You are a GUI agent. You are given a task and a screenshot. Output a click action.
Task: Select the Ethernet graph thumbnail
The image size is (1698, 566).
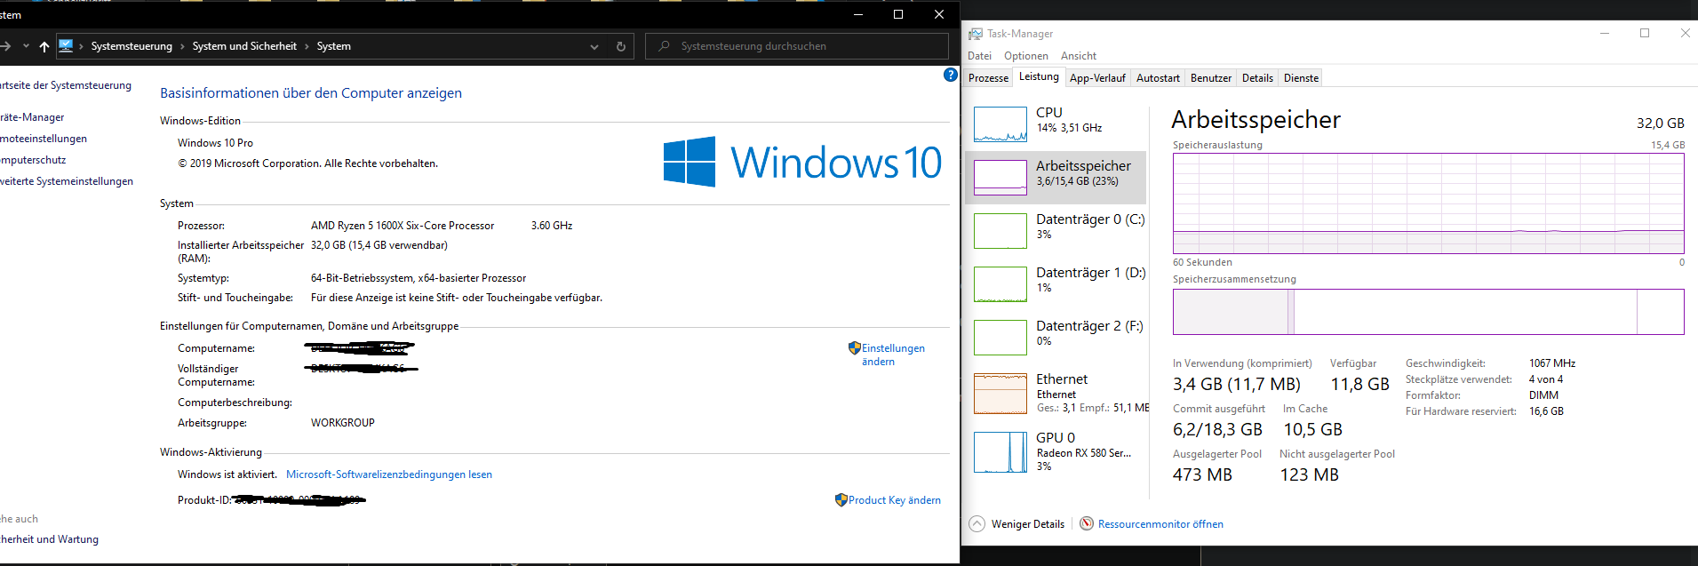[1000, 394]
